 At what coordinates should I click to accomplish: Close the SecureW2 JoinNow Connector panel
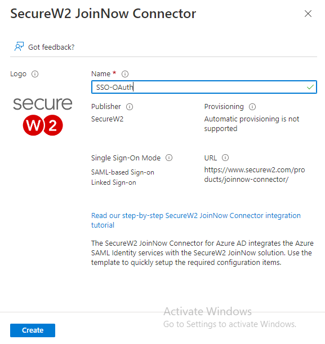coord(308,14)
